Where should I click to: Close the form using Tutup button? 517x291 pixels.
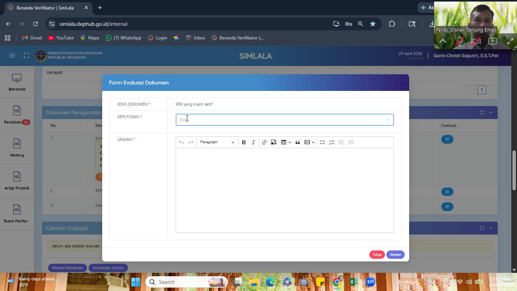[x=377, y=255]
